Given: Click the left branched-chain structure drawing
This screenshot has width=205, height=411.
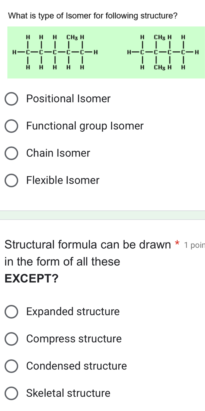Looking at the screenshot, I should (54, 52).
